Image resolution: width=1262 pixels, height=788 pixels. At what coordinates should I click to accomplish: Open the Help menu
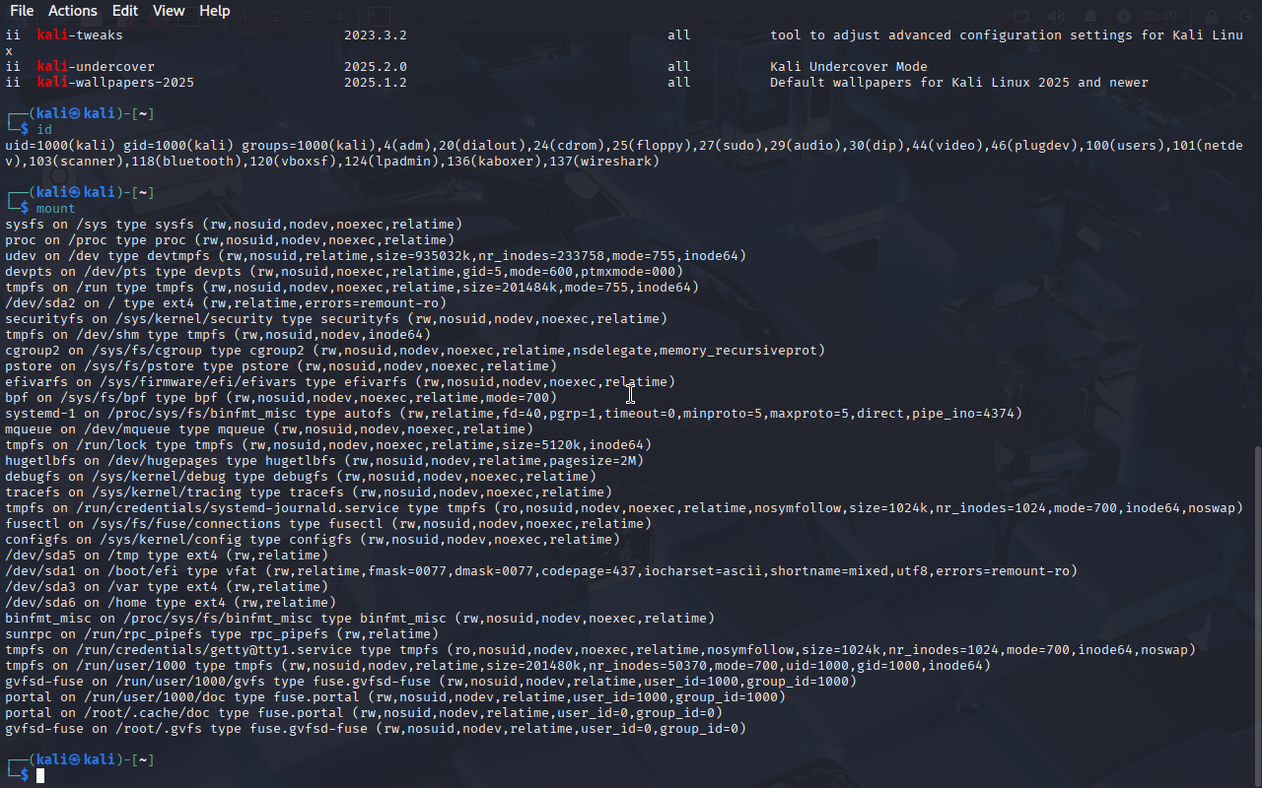(215, 11)
